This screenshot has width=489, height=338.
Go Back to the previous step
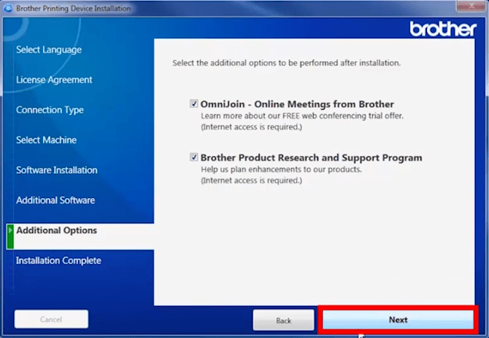(x=283, y=321)
